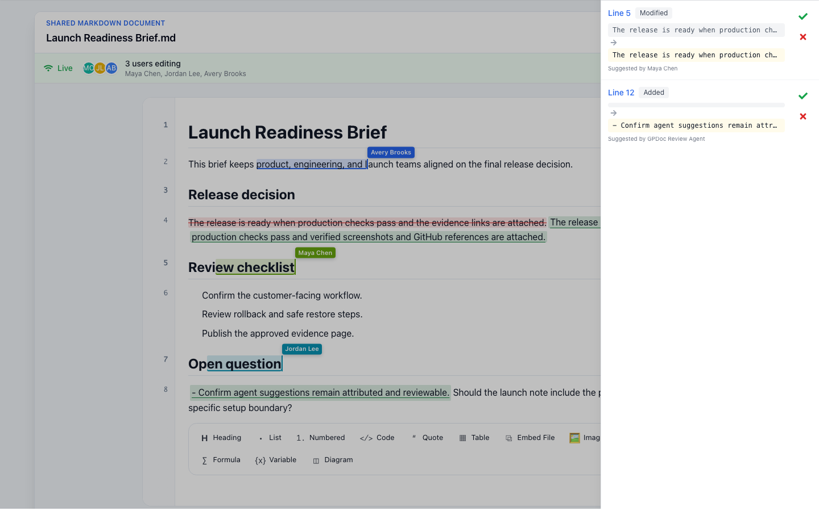Insert a Table block
This screenshot has height=532, width=819.
(x=474, y=438)
